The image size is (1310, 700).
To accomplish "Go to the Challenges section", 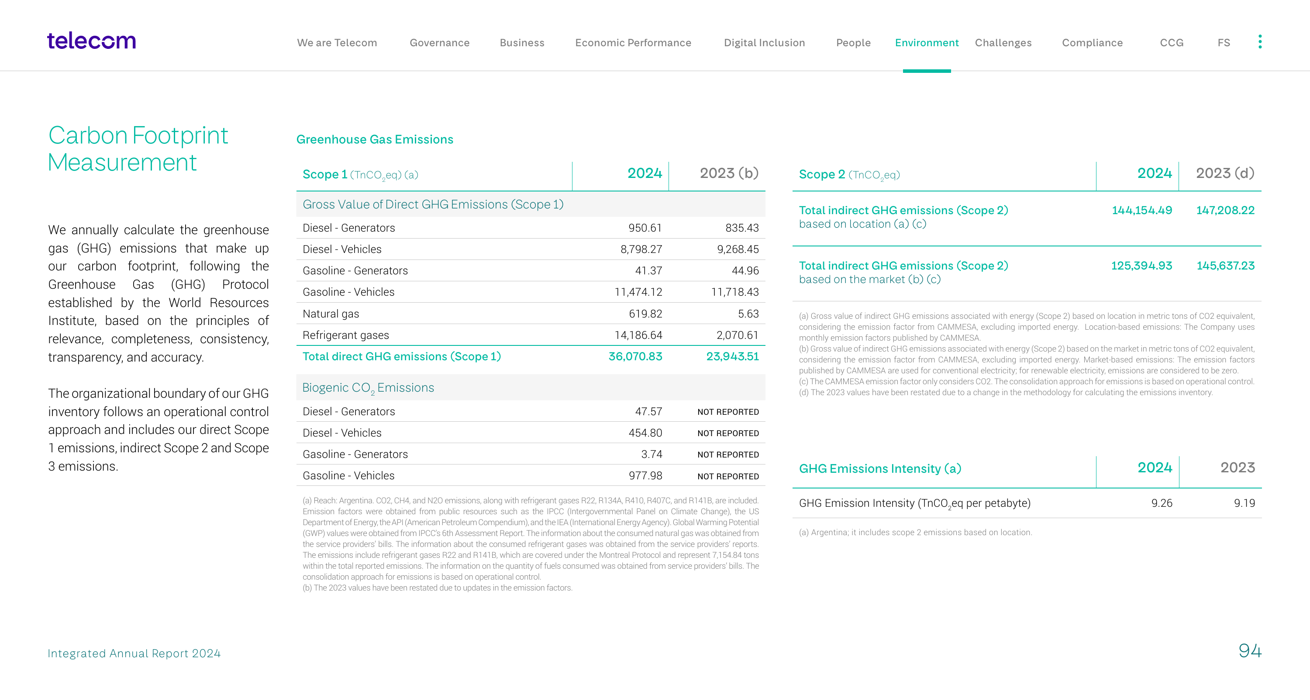I will pyautogui.click(x=1003, y=43).
